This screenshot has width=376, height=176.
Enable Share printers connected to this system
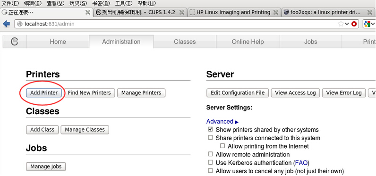tap(210, 137)
